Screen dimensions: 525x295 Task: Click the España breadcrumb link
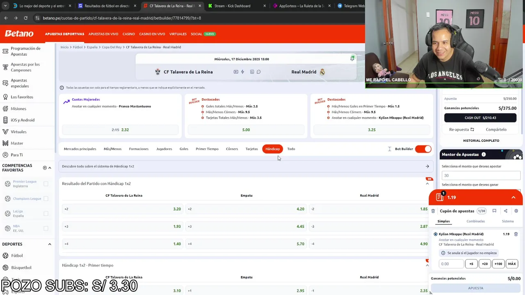(92, 47)
